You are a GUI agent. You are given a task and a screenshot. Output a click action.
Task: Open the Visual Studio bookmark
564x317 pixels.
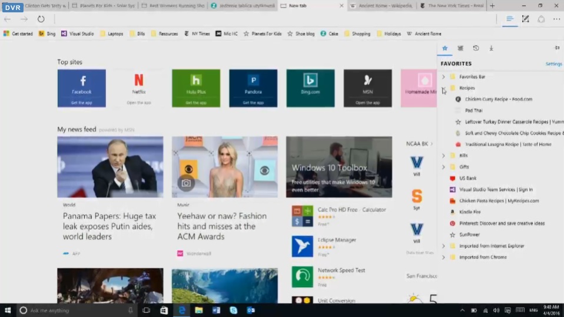(77, 34)
